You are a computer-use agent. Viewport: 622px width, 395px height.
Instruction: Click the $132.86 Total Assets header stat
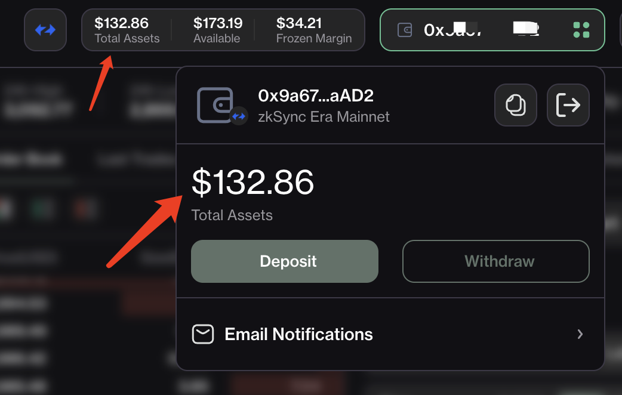[127, 30]
